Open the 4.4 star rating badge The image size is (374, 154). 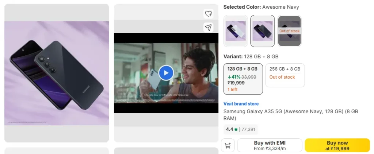point(241,129)
